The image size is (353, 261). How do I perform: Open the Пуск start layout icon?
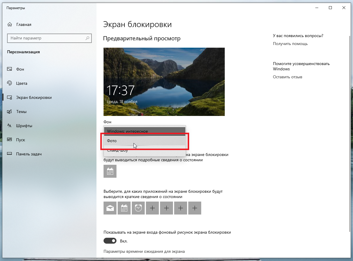[x=10, y=140]
